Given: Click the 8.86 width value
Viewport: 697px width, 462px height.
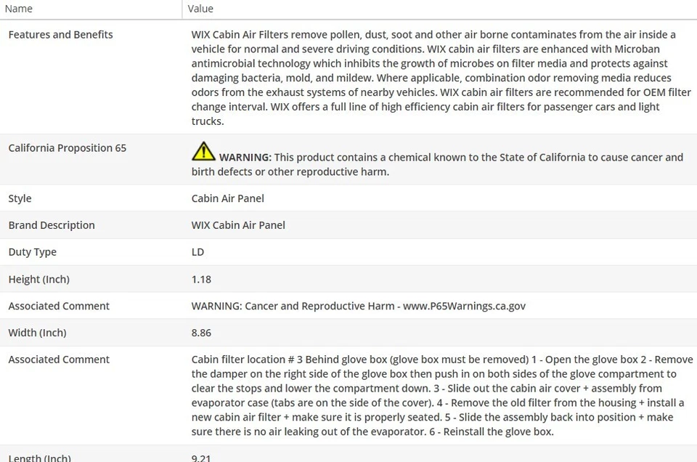Looking at the screenshot, I should click(x=201, y=333).
